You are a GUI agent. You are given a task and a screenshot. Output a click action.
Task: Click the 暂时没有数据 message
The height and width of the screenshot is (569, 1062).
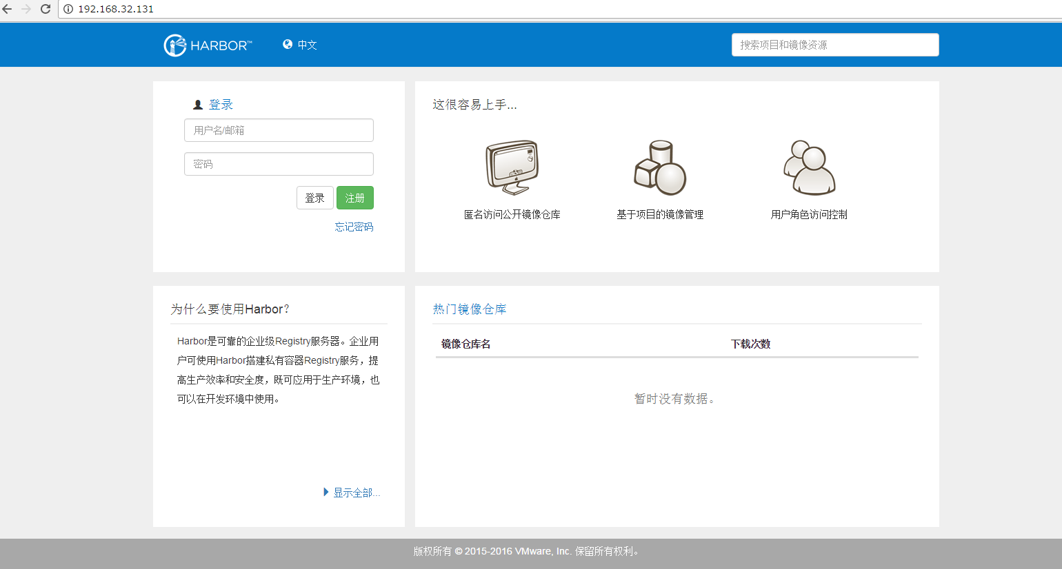pos(674,399)
